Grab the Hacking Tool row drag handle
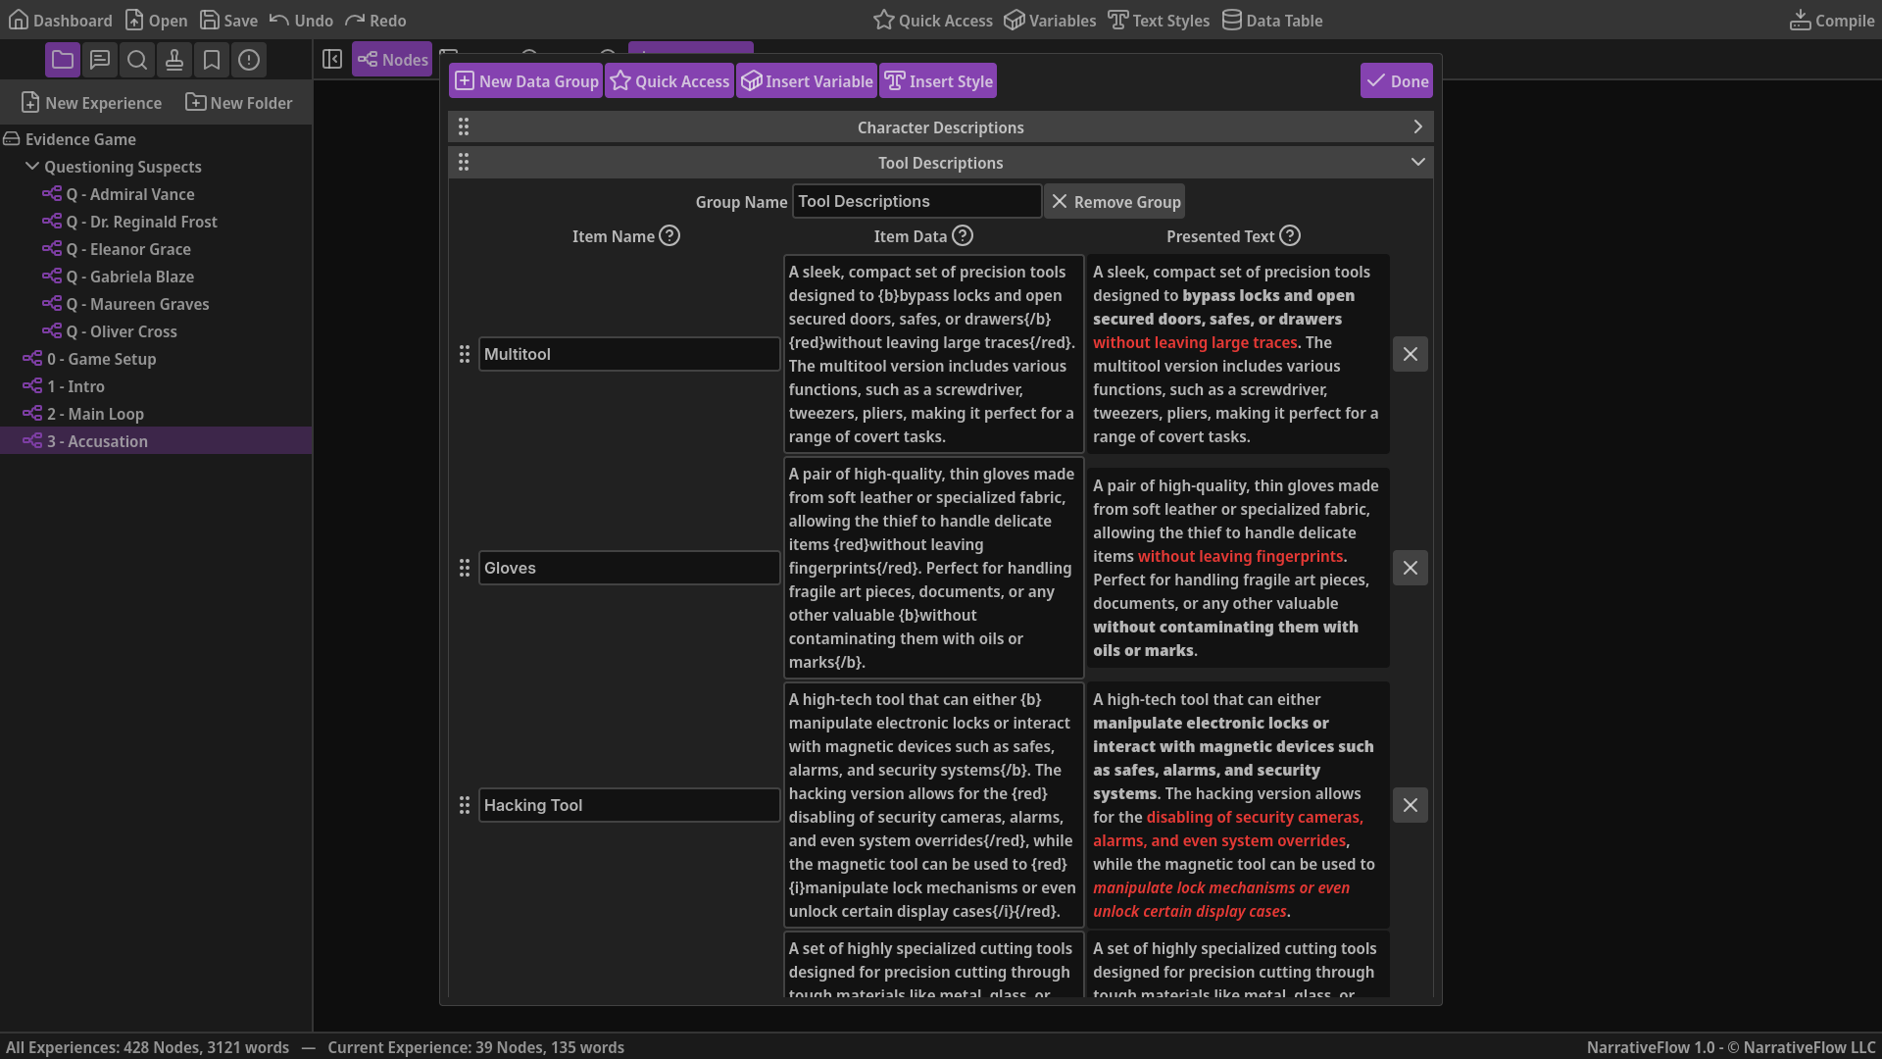1882x1059 pixels. pos(465,805)
